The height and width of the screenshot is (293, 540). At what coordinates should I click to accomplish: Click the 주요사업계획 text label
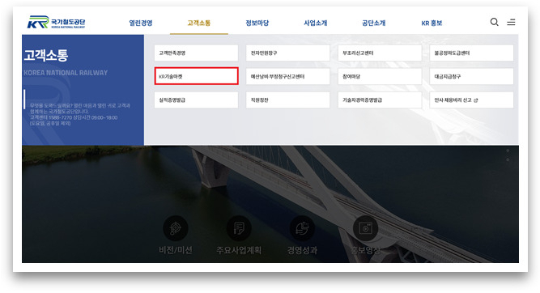239,250
